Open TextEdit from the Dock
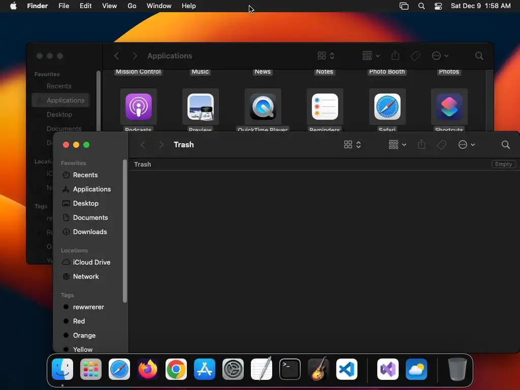 [262, 369]
